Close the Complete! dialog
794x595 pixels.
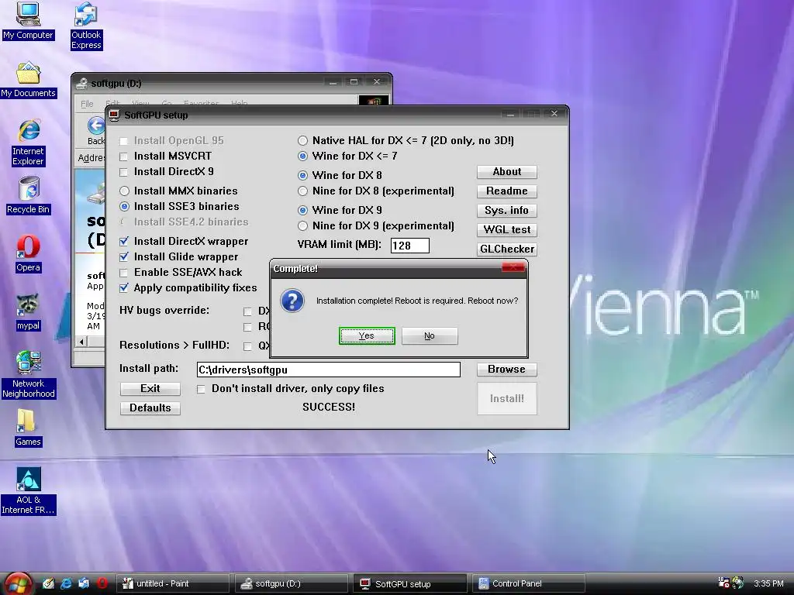[x=513, y=268]
